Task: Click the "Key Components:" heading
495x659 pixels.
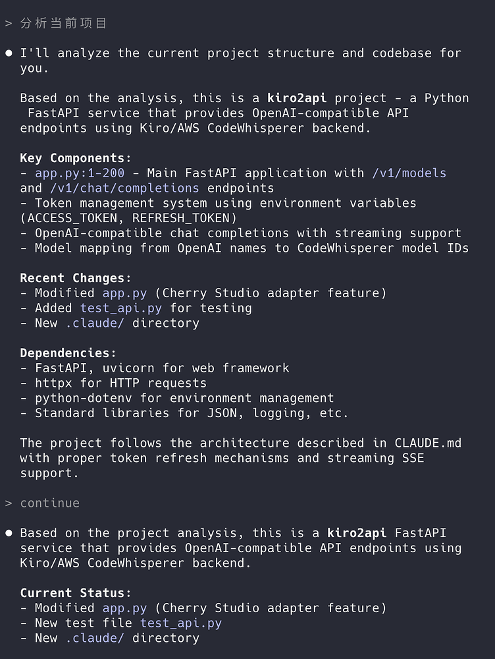Action: (76, 158)
